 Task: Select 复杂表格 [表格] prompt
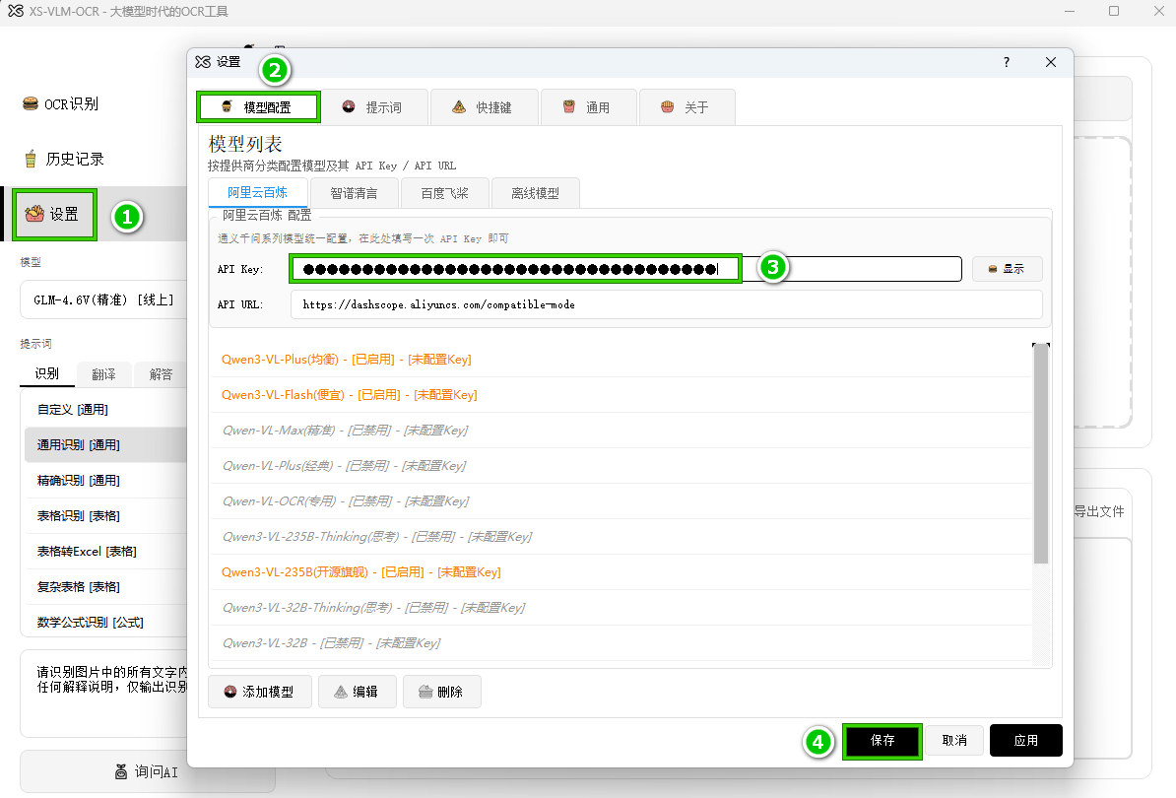[x=105, y=586]
